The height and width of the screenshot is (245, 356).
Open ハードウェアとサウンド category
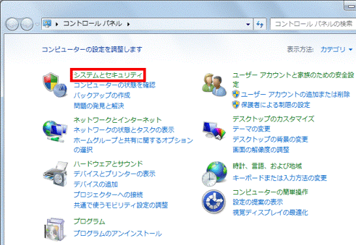click(108, 164)
